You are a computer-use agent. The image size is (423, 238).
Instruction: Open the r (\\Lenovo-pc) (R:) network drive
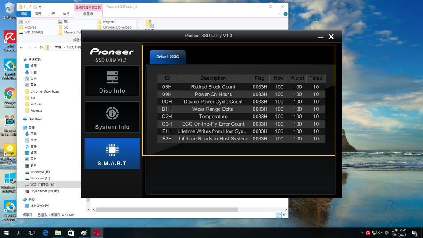click(x=45, y=191)
